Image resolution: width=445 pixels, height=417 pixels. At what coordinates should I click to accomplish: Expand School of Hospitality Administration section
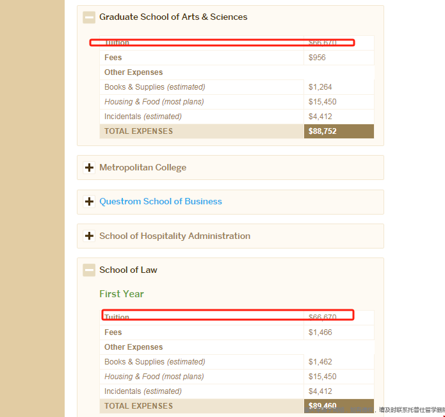pyautogui.click(x=89, y=236)
